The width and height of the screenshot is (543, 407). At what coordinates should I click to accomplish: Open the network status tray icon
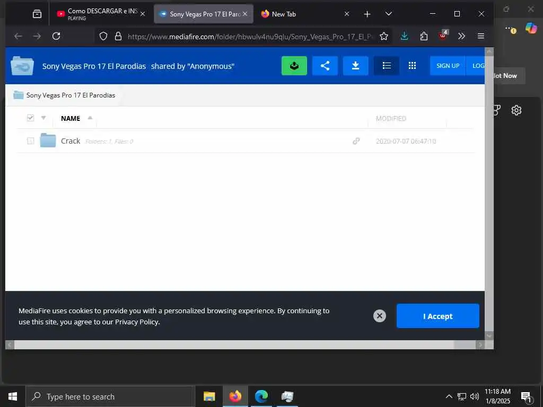[462, 396]
